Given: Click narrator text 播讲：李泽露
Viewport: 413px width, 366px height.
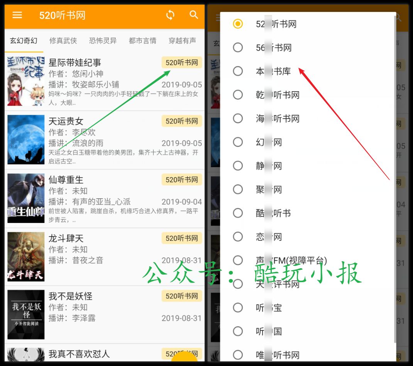Looking at the screenshot, I should (72, 318).
